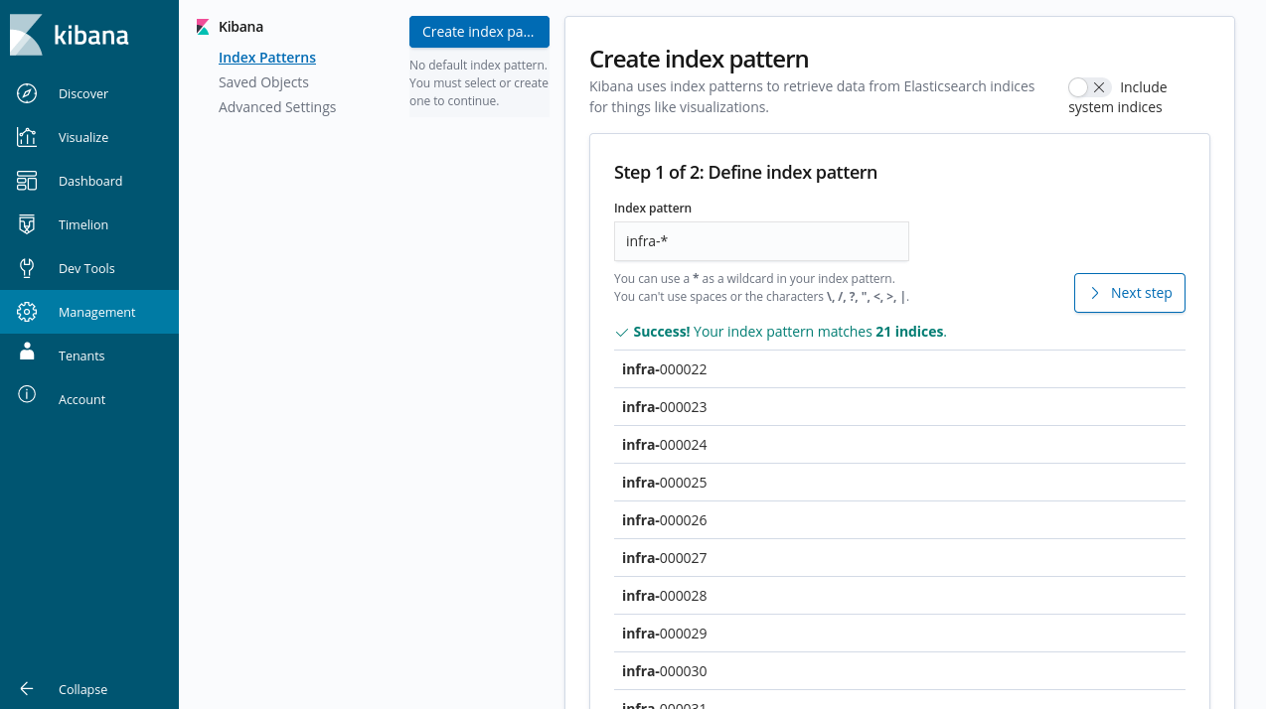The width and height of the screenshot is (1266, 709).
Task: Click the Next step button
Action: coord(1130,293)
